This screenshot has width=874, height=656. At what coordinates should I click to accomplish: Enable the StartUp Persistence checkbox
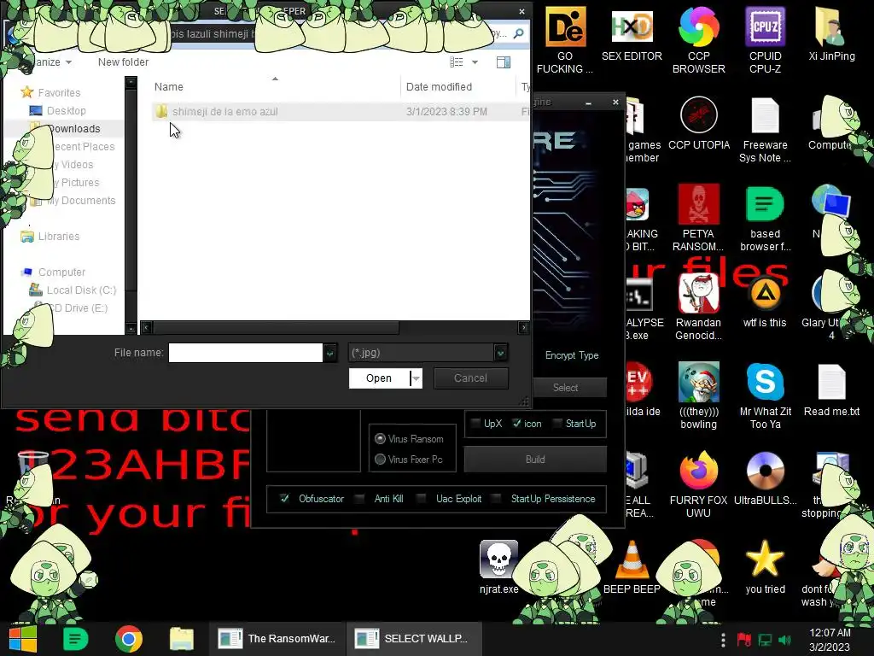click(x=497, y=499)
